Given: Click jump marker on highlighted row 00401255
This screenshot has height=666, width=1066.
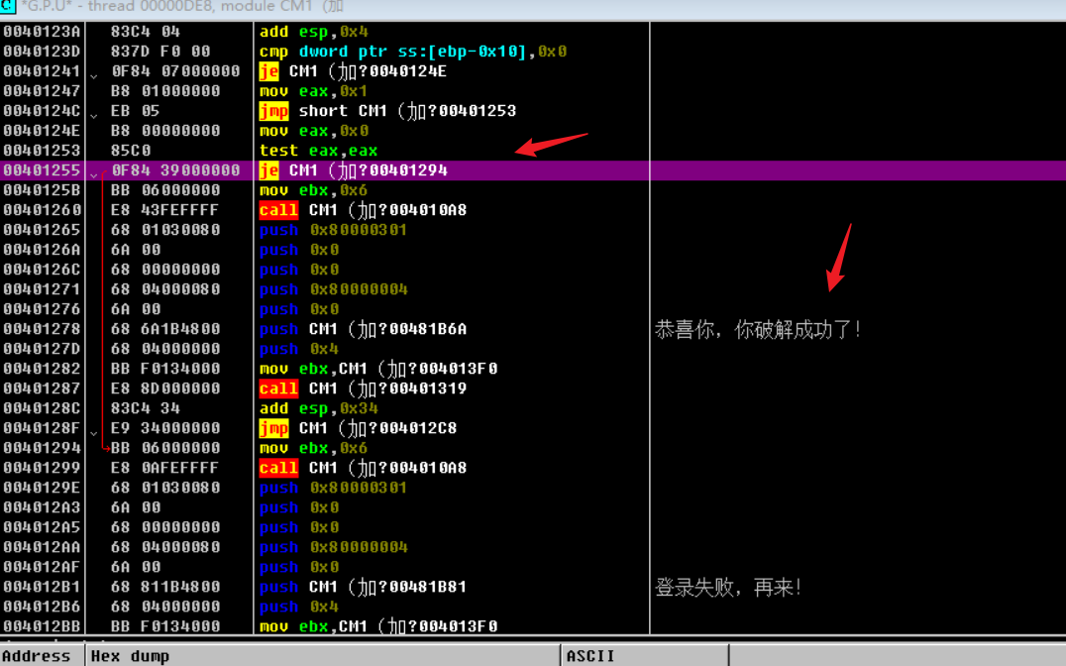Looking at the screenshot, I should (x=94, y=175).
